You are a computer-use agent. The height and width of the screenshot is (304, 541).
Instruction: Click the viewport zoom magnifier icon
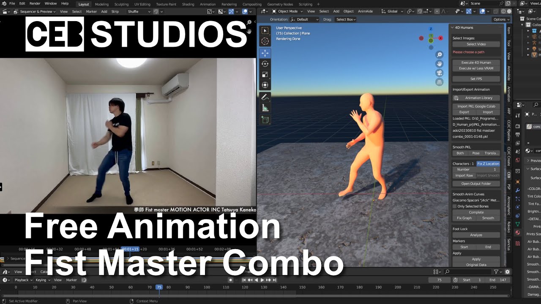[x=440, y=55]
